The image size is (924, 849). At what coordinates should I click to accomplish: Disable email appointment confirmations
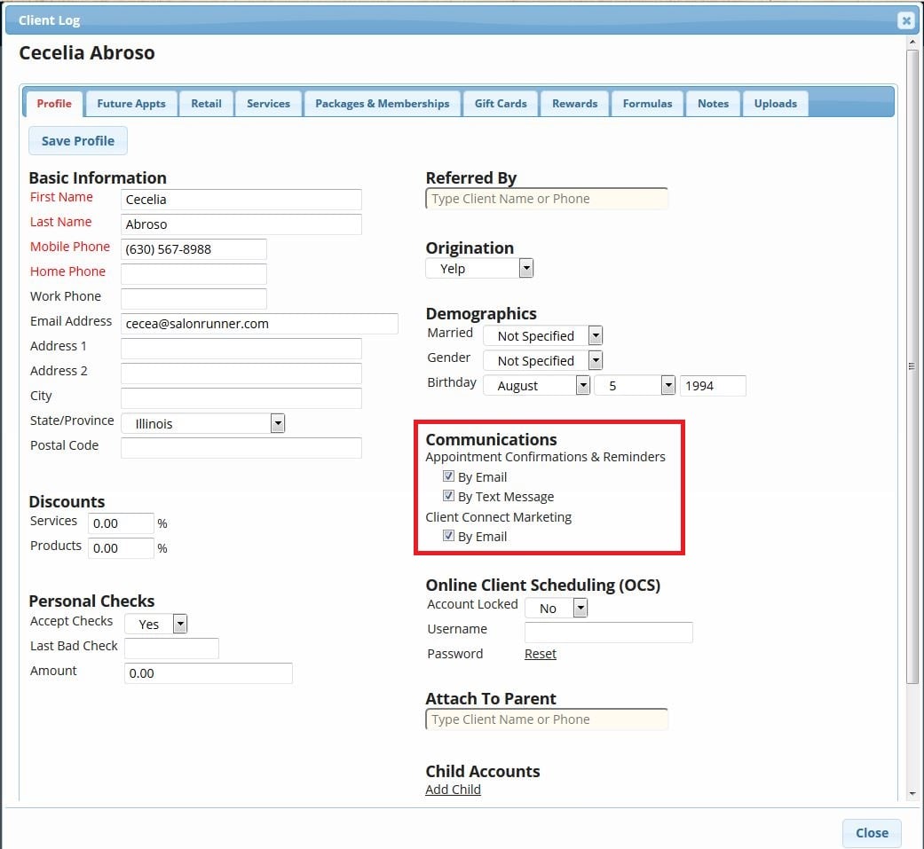coord(449,476)
